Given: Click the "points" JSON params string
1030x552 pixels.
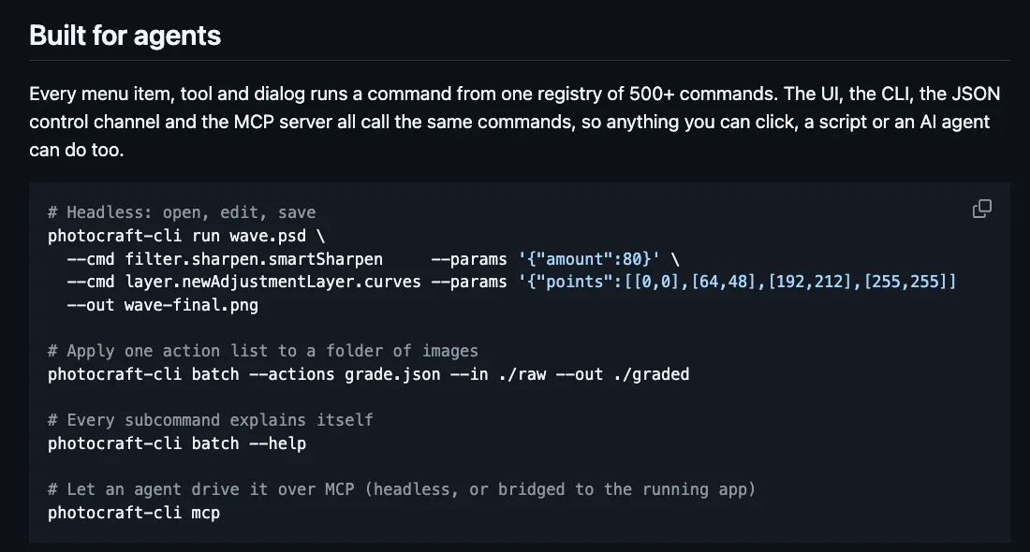Looking at the screenshot, I should tap(737, 283).
